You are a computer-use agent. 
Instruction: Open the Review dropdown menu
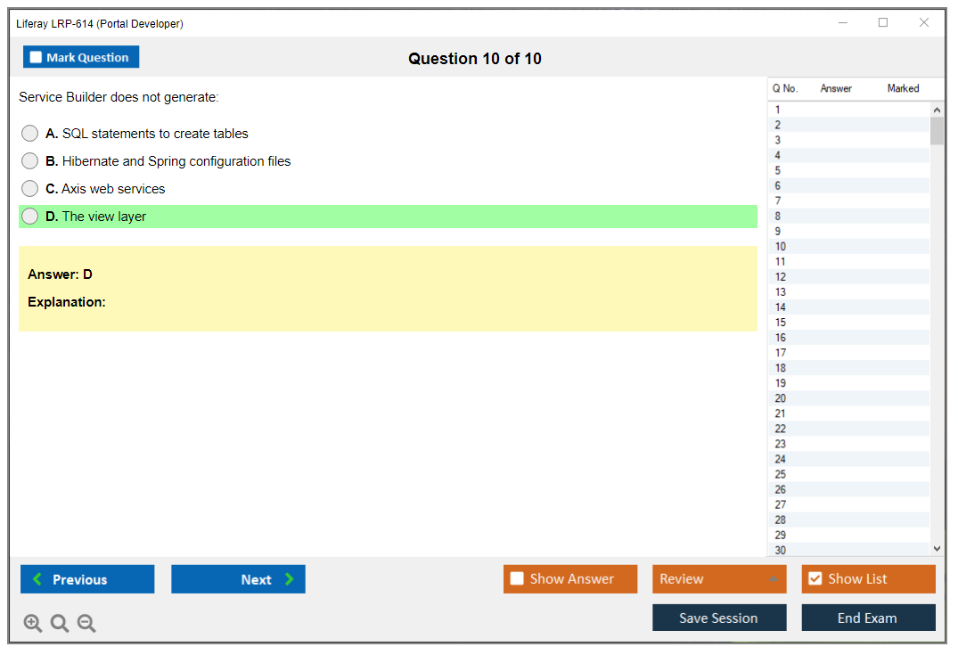pyautogui.click(x=718, y=579)
